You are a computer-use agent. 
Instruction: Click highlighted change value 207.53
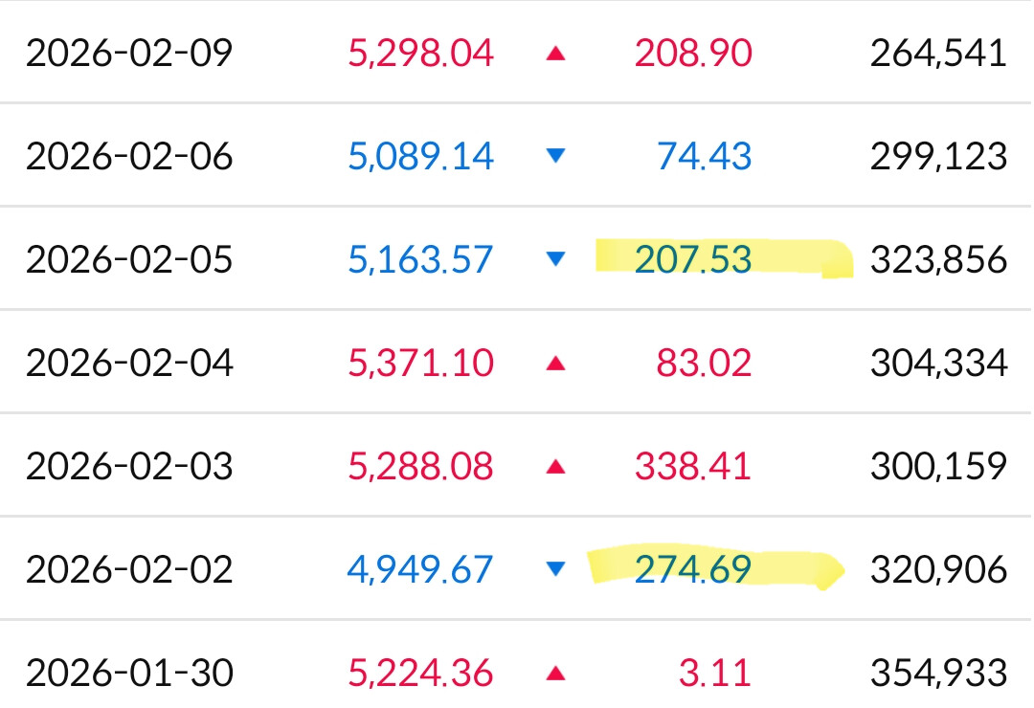pyautogui.click(x=693, y=259)
